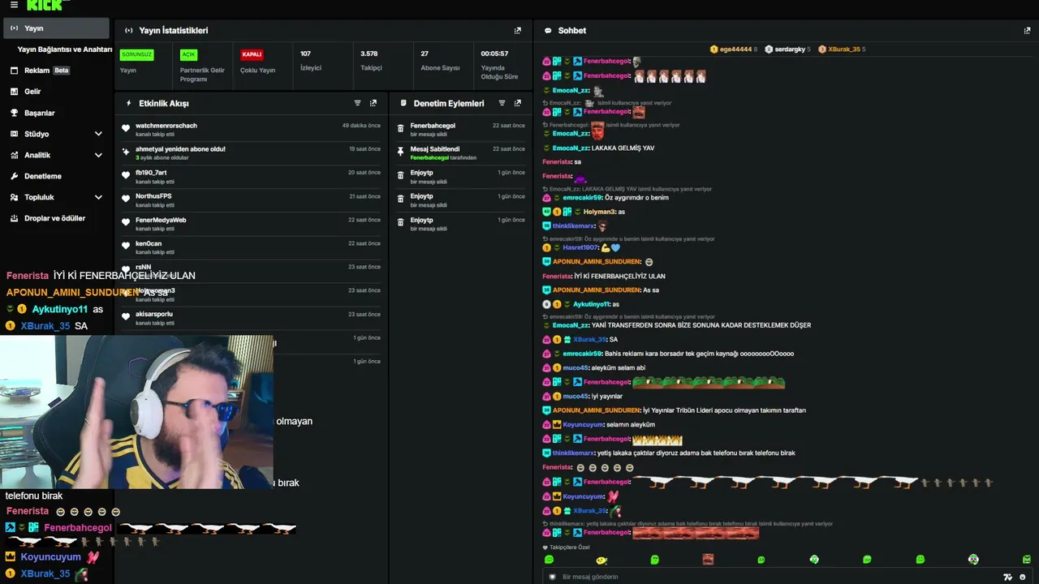Image resolution: width=1039 pixels, height=584 pixels.
Task: Click the muco45 username saying 'İyi yayınlar'
Action: [575, 397]
